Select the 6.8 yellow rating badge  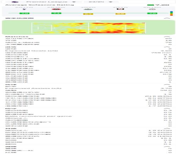coord(120,14)
